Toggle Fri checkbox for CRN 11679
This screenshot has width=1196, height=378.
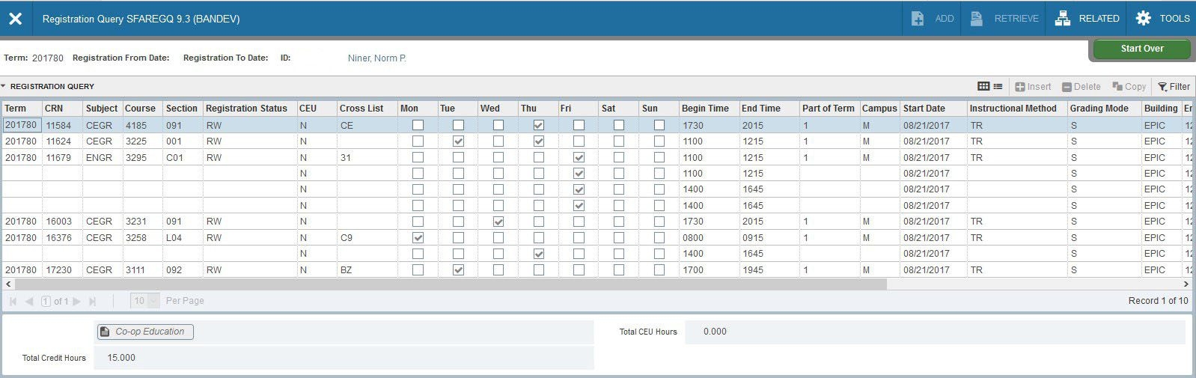pyautogui.click(x=579, y=158)
